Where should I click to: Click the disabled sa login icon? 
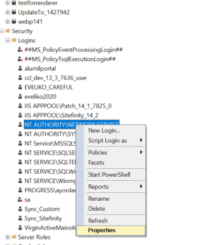(x=20, y=200)
